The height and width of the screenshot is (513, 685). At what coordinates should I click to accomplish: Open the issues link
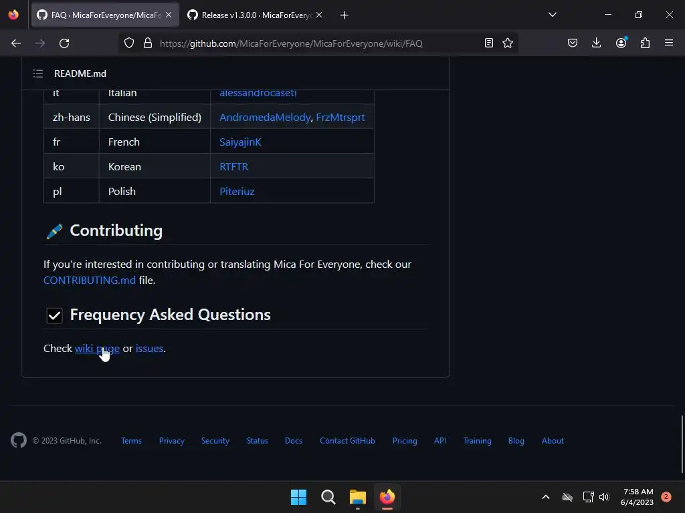(149, 348)
